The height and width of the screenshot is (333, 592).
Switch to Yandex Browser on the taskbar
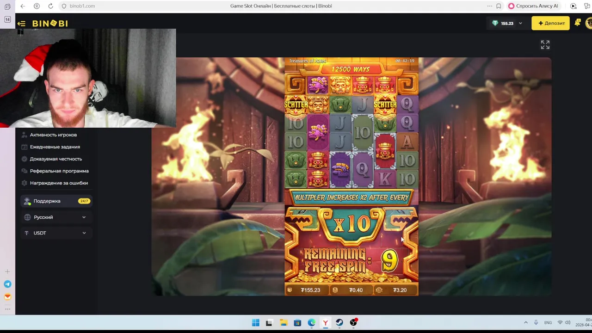pyautogui.click(x=325, y=322)
